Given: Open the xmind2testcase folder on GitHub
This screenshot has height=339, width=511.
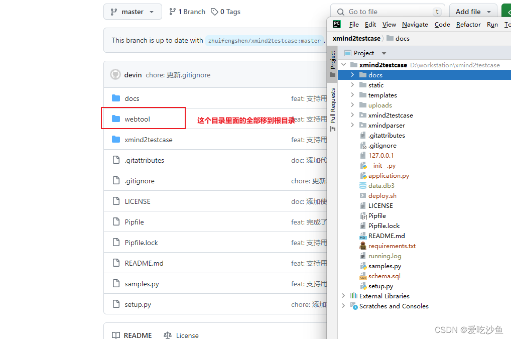Looking at the screenshot, I should [149, 140].
